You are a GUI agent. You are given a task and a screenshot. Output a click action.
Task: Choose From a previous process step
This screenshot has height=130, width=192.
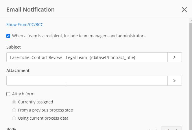pos(14,110)
